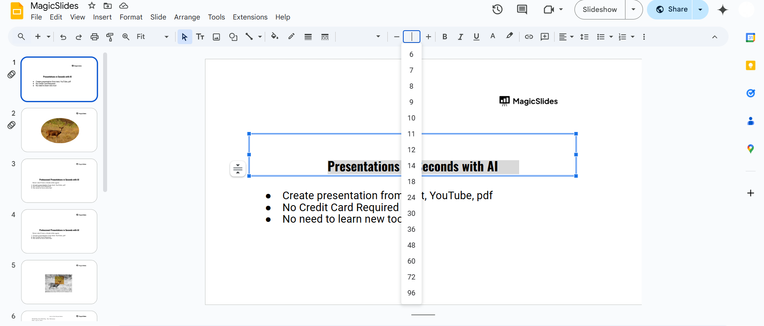Open the shape insertion tool
The height and width of the screenshot is (326, 764).
[233, 37]
